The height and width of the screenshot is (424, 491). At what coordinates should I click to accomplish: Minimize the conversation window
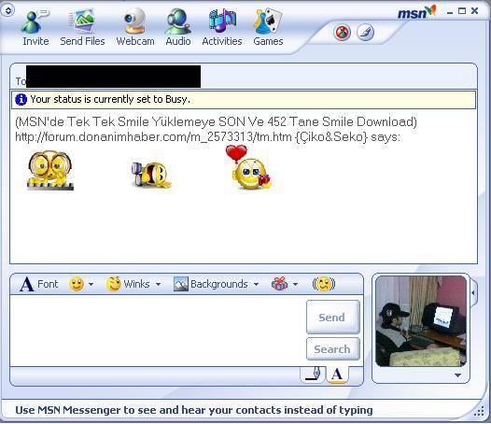click(450, 12)
